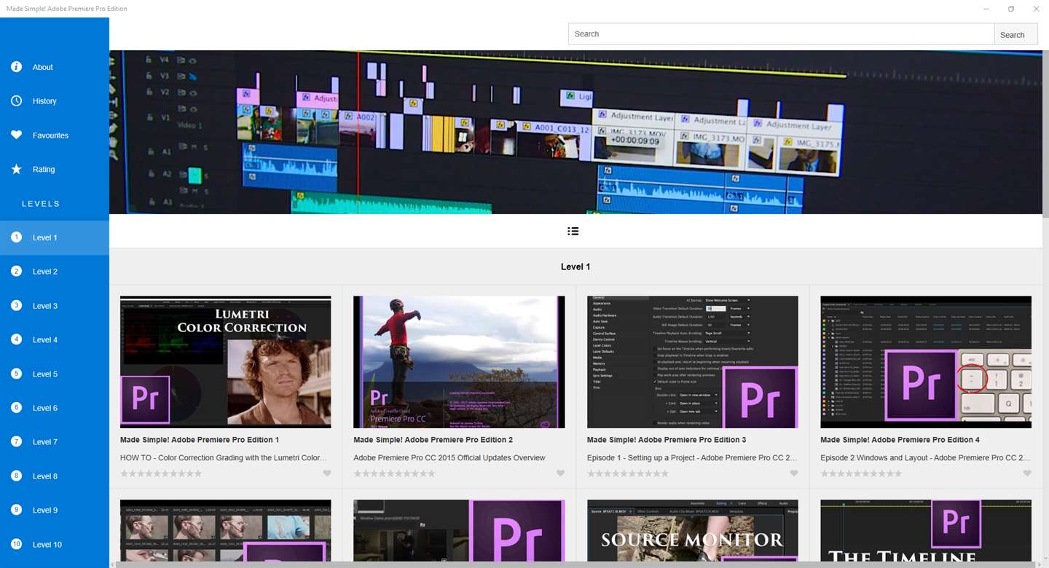
Task: Favourite Edition 3 with its heart icon
Action: (x=794, y=473)
